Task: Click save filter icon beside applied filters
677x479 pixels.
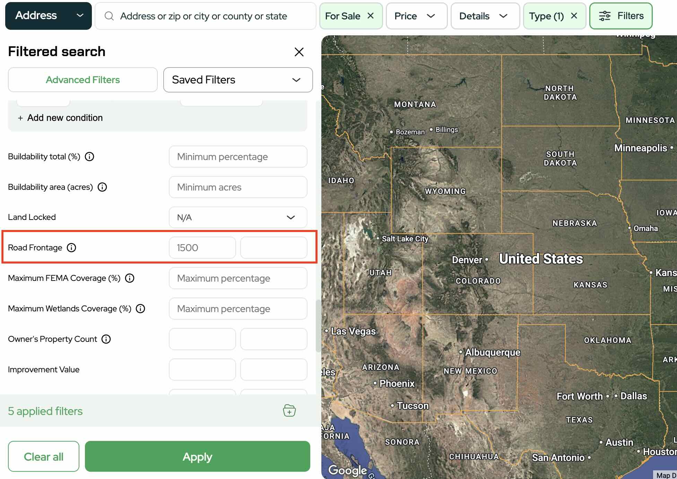Action: pos(289,411)
